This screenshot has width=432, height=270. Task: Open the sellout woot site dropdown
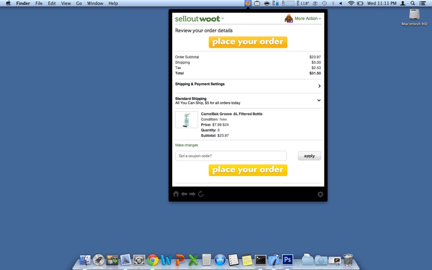pyautogui.click(x=199, y=19)
